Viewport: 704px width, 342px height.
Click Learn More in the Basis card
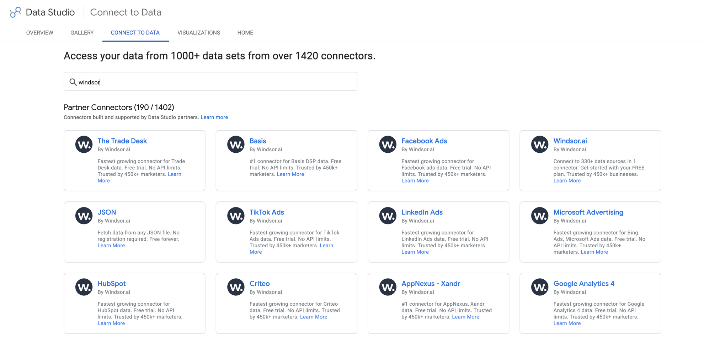pyautogui.click(x=290, y=174)
